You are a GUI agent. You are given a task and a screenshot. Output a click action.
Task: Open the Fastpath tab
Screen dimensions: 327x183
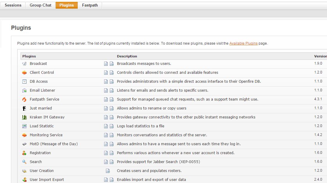(x=90, y=5)
